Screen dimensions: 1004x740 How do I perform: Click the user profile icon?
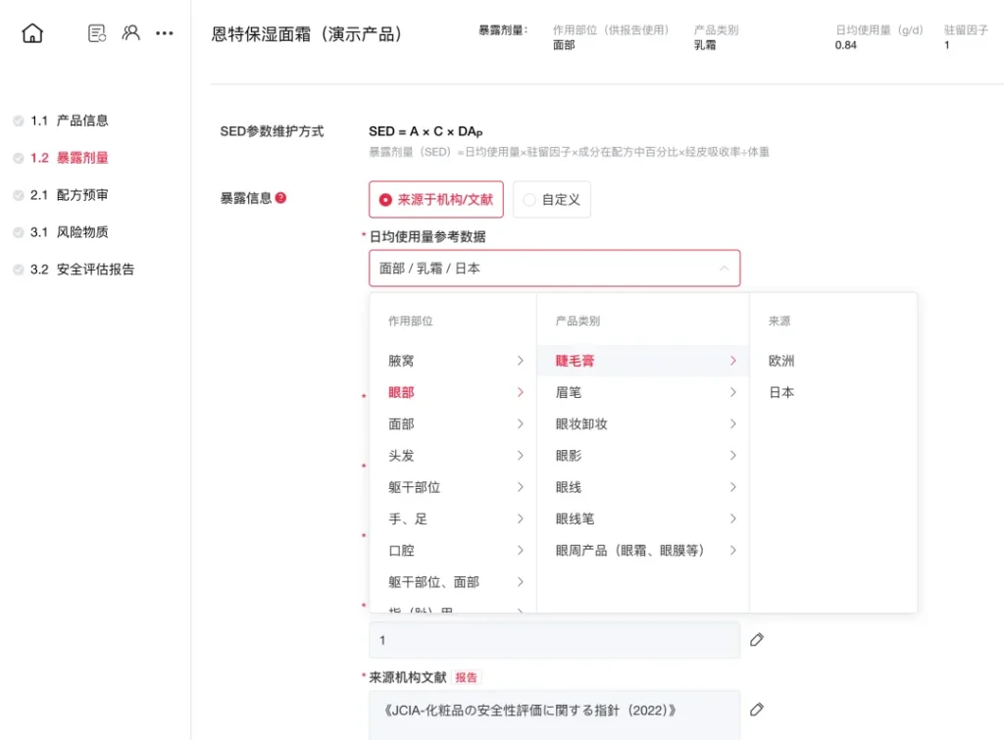(x=130, y=33)
